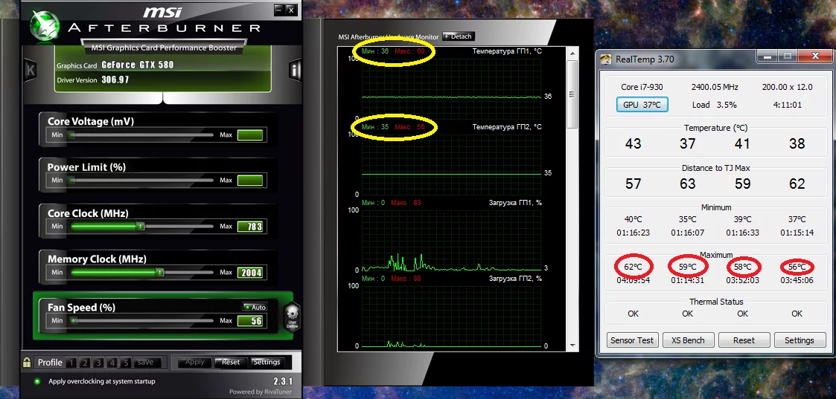The image size is (836, 399).
Task: Click the Apply button in Afterburner
Action: pyautogui.click(x=194, y=363)
